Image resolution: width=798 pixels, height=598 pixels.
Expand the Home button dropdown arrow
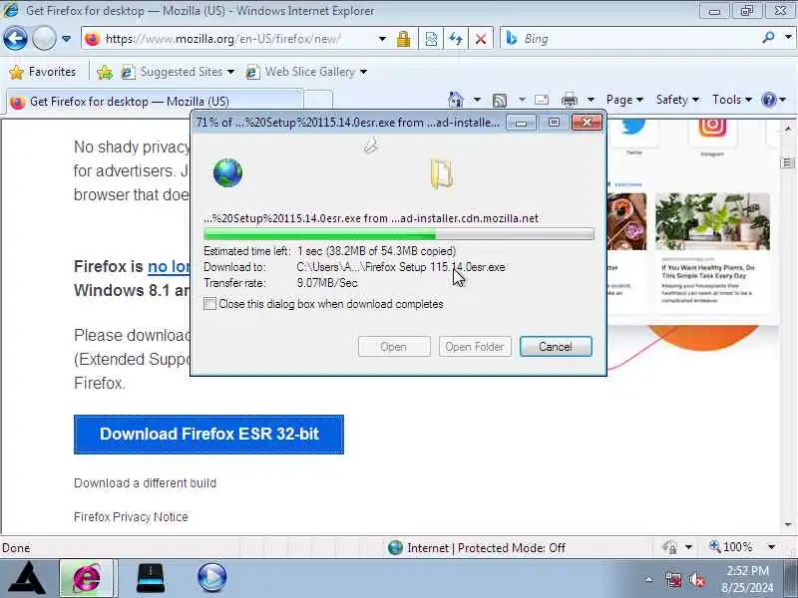point(477,100)
